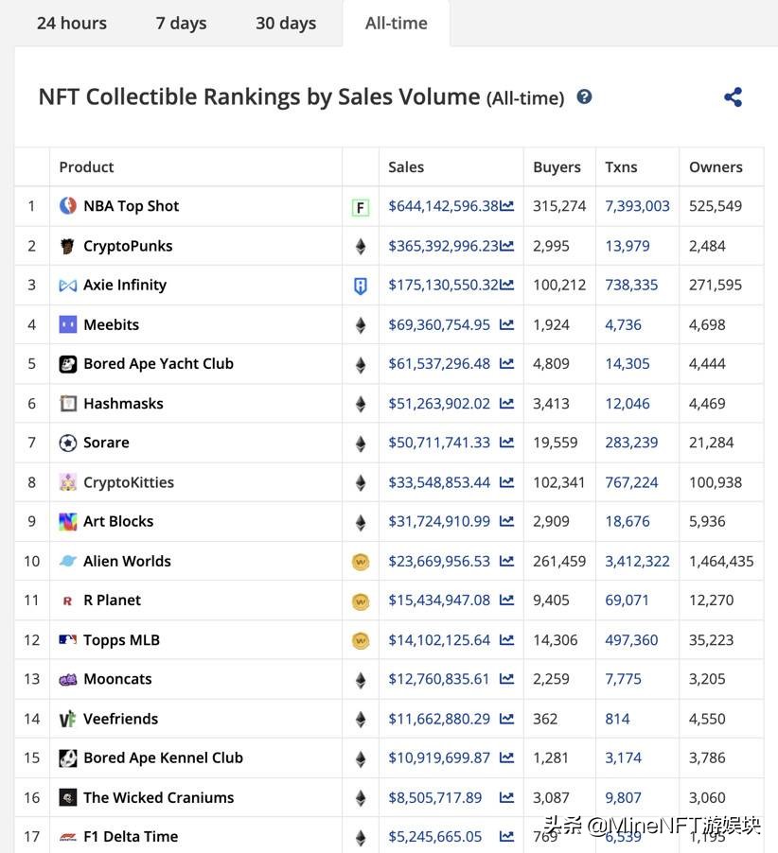
Task: Click the WAX icon in Alien Worlds row
Action: (x=360, y=562)
